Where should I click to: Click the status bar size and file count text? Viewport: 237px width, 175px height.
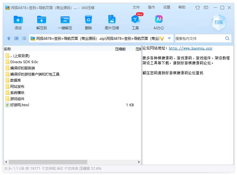pyautogui.click(x=53, y=169)
